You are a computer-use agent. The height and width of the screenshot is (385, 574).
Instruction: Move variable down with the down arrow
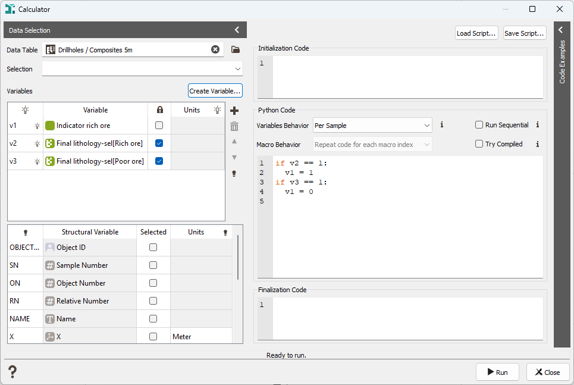234,157
